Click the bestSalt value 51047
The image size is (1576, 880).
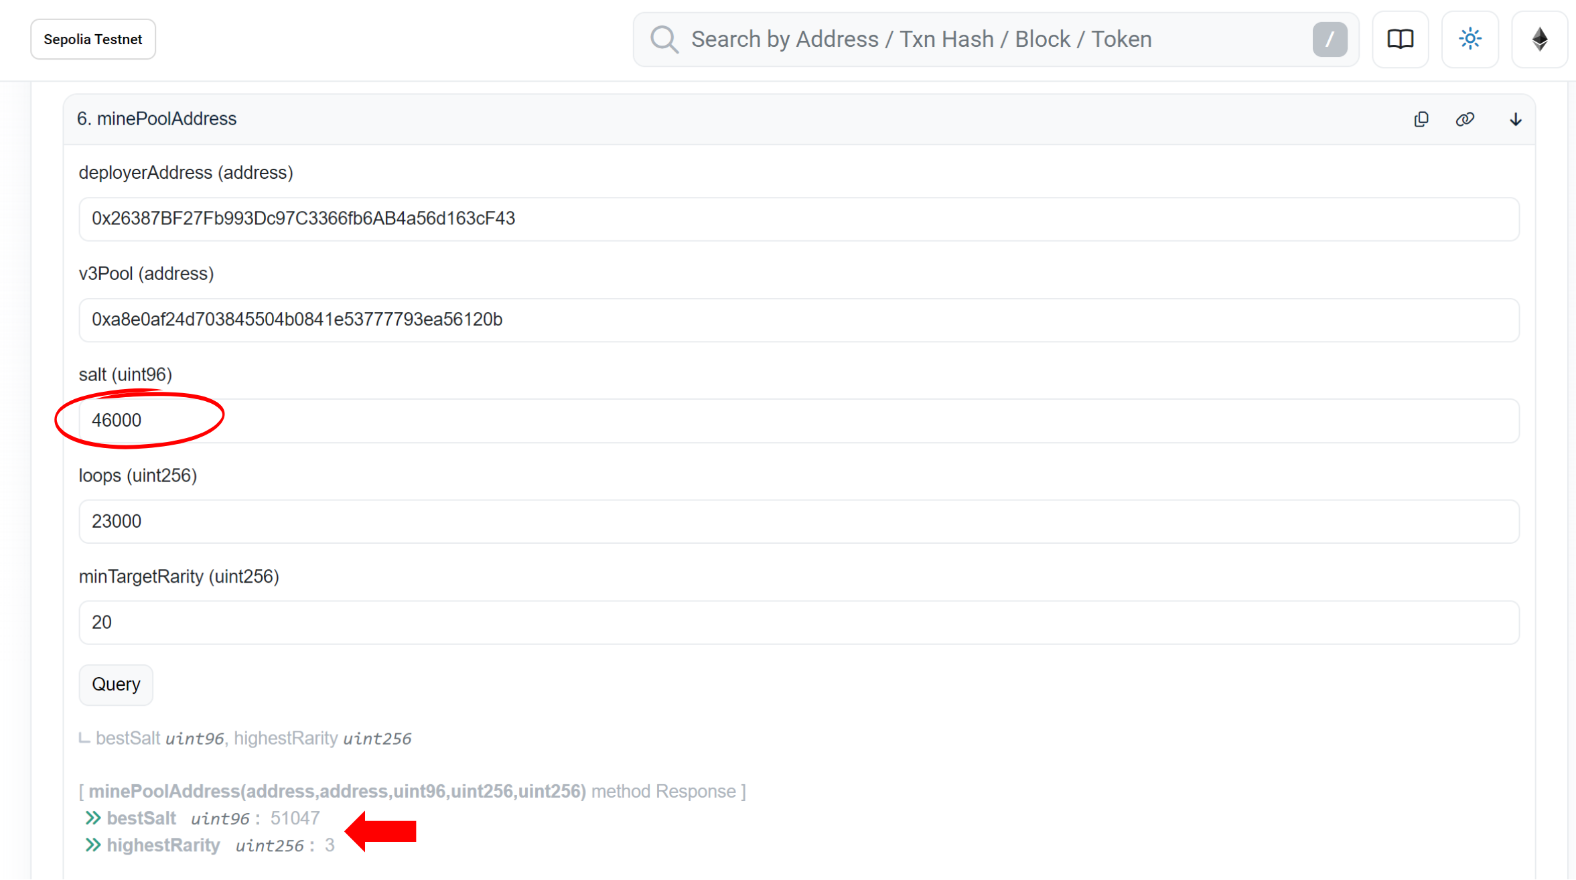(x=295, y=818)
